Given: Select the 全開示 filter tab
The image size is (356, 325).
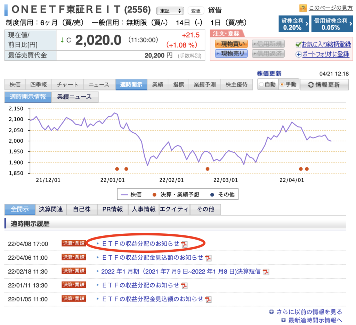Looking at the screenshot, I should 20,209.
